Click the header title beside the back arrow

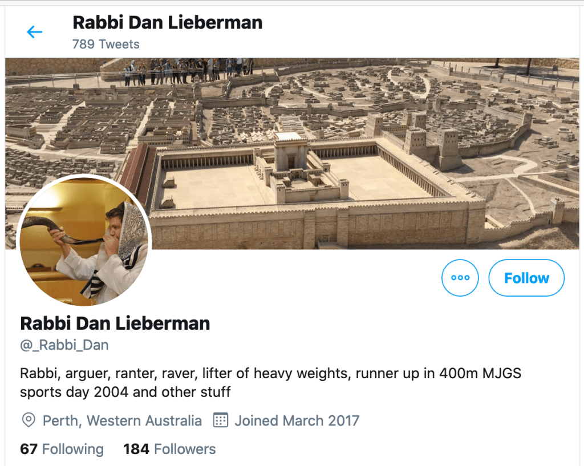pyautogui.click(x=167, y=23)
